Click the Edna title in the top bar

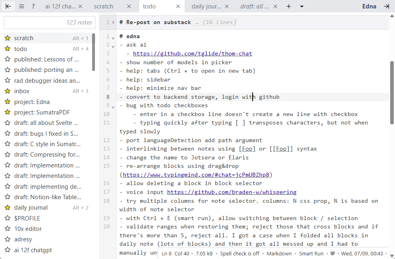[369, 6]
